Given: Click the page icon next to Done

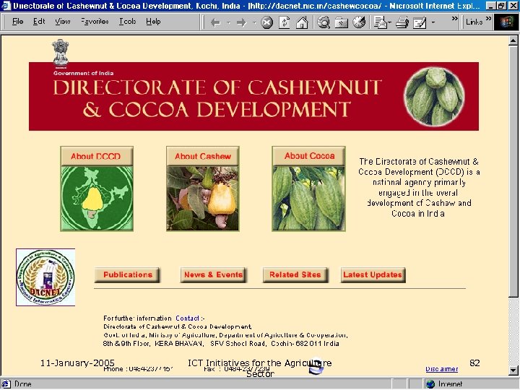Looking at the screenshot, I should [6, 384].
